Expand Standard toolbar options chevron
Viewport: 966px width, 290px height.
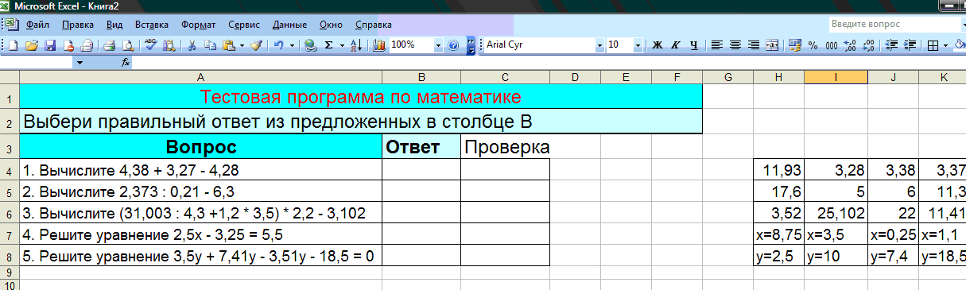(x=471, y=45)
